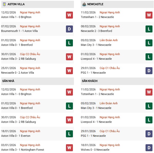This screenshot has width=154, height=153.
Task: Click L badge for Newcastle 2-3 Brentford
Action: click(x=149, y=29)
